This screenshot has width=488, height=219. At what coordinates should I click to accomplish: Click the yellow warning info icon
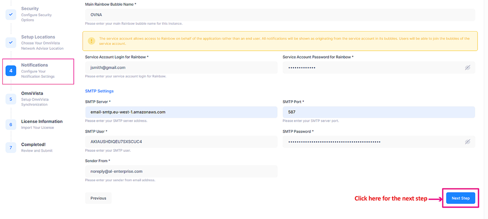click(x=91, y=41)
